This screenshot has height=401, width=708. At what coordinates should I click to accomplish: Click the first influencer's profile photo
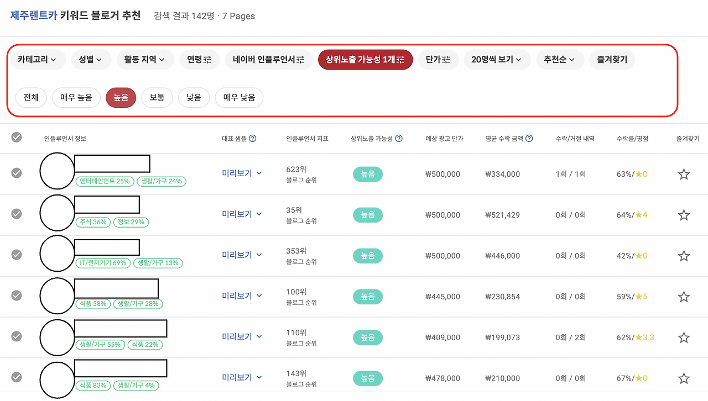[x=57, y=173]
